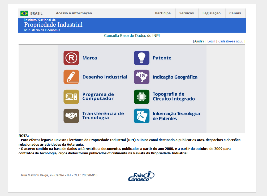
Task: Open the Serviços menu item
Action: (187, 13)
